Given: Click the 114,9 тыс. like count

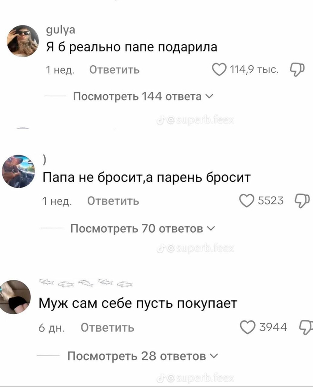Looking at the screenshot, I should click(x=254, y=70).
